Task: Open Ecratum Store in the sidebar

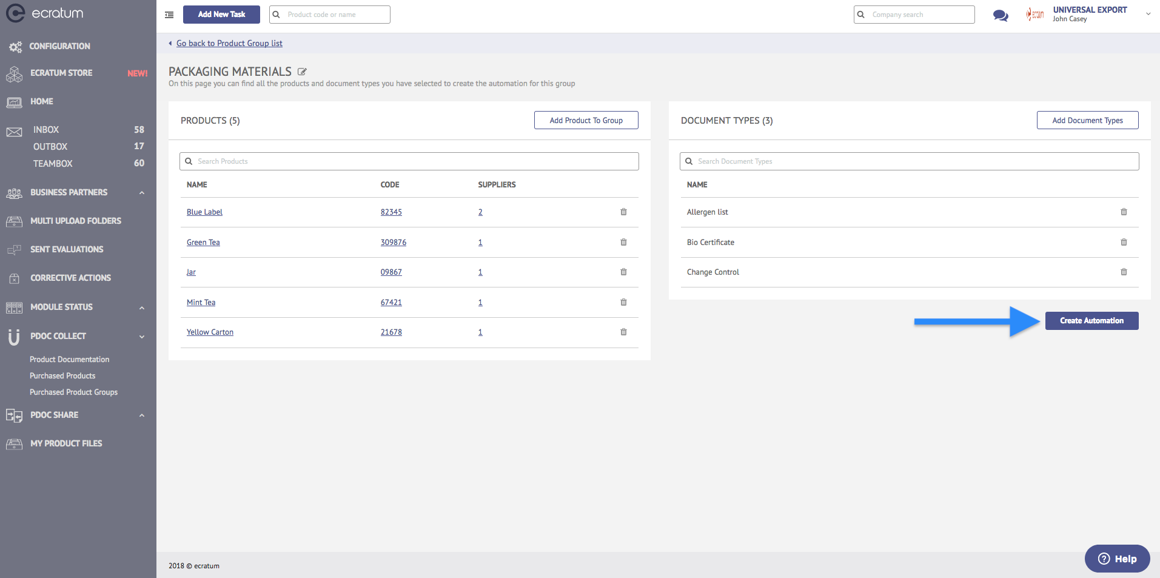Action: coord(61,73)
